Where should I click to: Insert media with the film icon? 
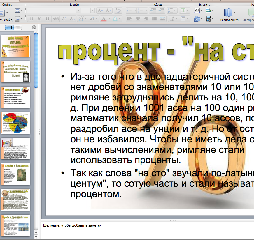208,19
